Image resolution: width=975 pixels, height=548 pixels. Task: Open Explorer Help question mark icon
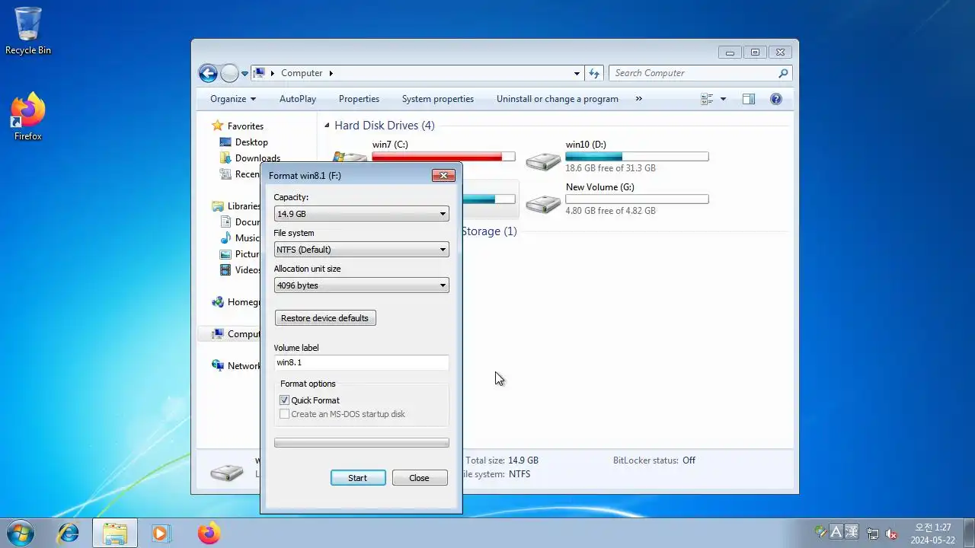pyautogui.click(x=776, y=99)
